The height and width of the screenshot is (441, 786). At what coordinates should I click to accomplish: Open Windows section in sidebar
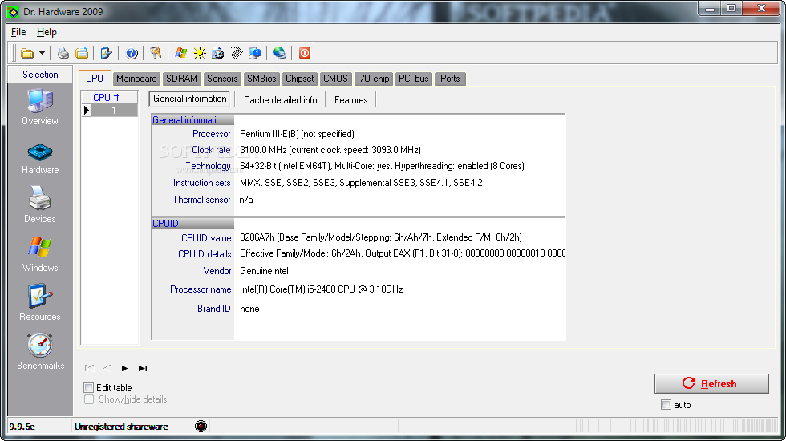[40, 254]
